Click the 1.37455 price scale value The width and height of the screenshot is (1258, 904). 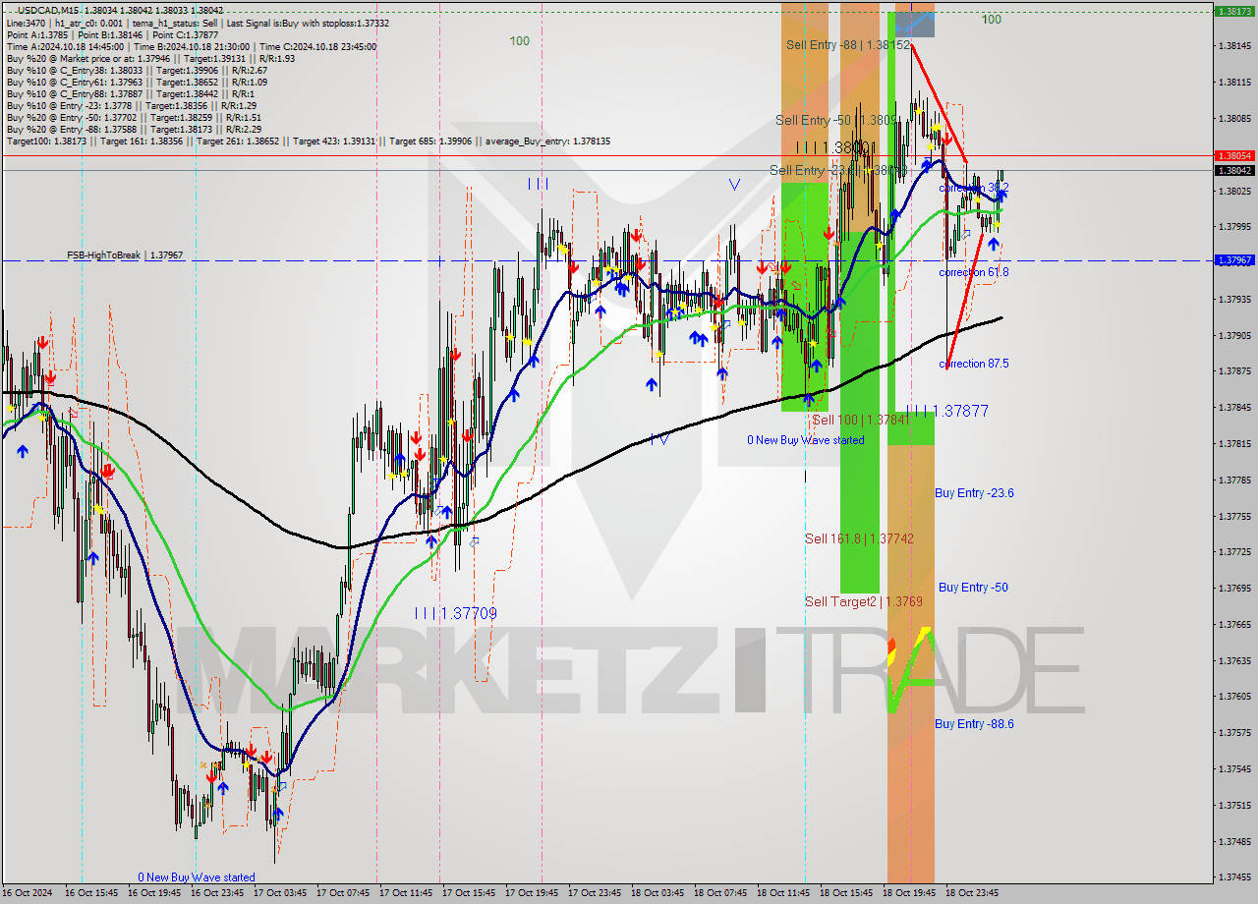1234,877
